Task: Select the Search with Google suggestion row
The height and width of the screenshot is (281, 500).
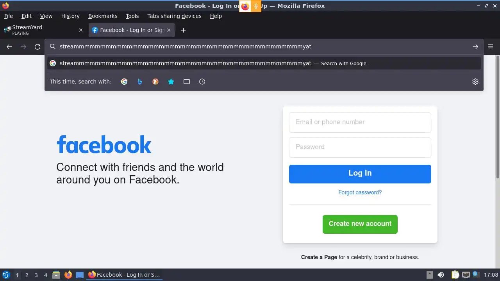Action: (x=264, y=63)
